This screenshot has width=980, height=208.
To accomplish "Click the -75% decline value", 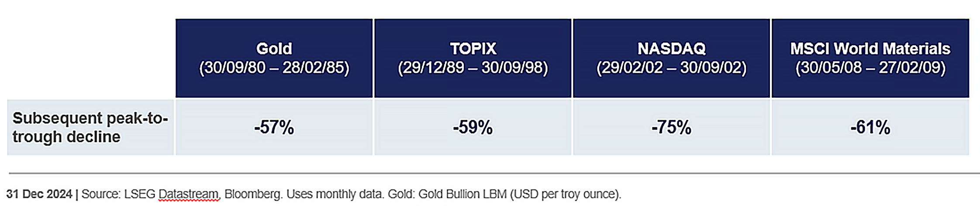I will point(671,127).
